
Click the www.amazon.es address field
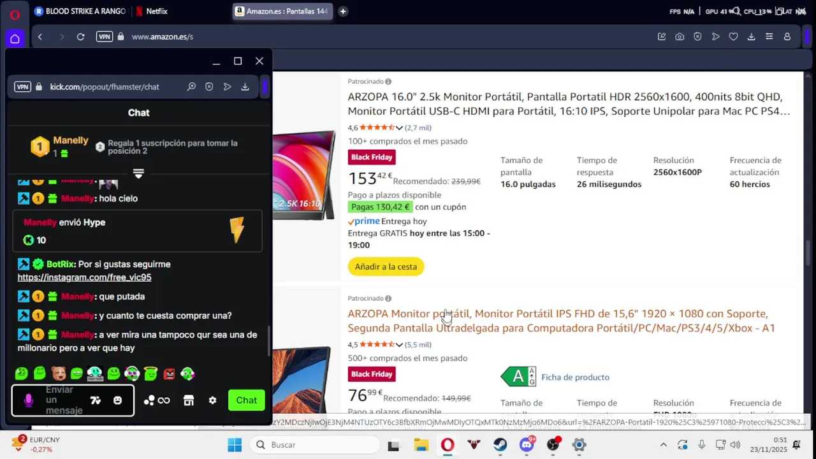pyautogui.click(x=162, y=37)
